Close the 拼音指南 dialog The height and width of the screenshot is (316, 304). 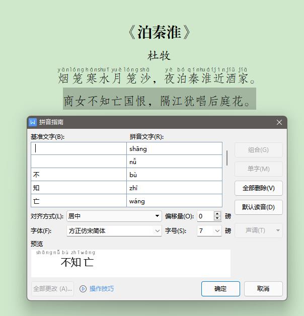(x=279, y=122)
